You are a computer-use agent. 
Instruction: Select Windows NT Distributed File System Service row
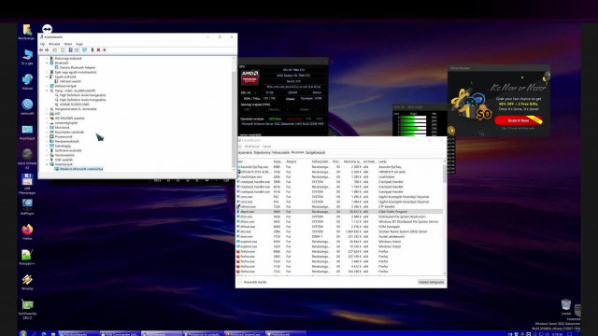[339, 221]
